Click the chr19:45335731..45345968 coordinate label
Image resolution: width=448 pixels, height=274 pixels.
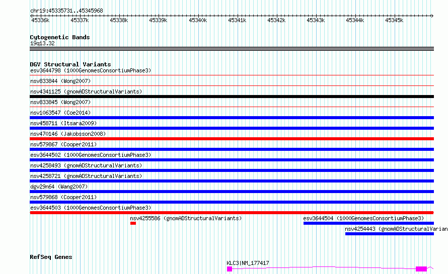pos(66,11)
